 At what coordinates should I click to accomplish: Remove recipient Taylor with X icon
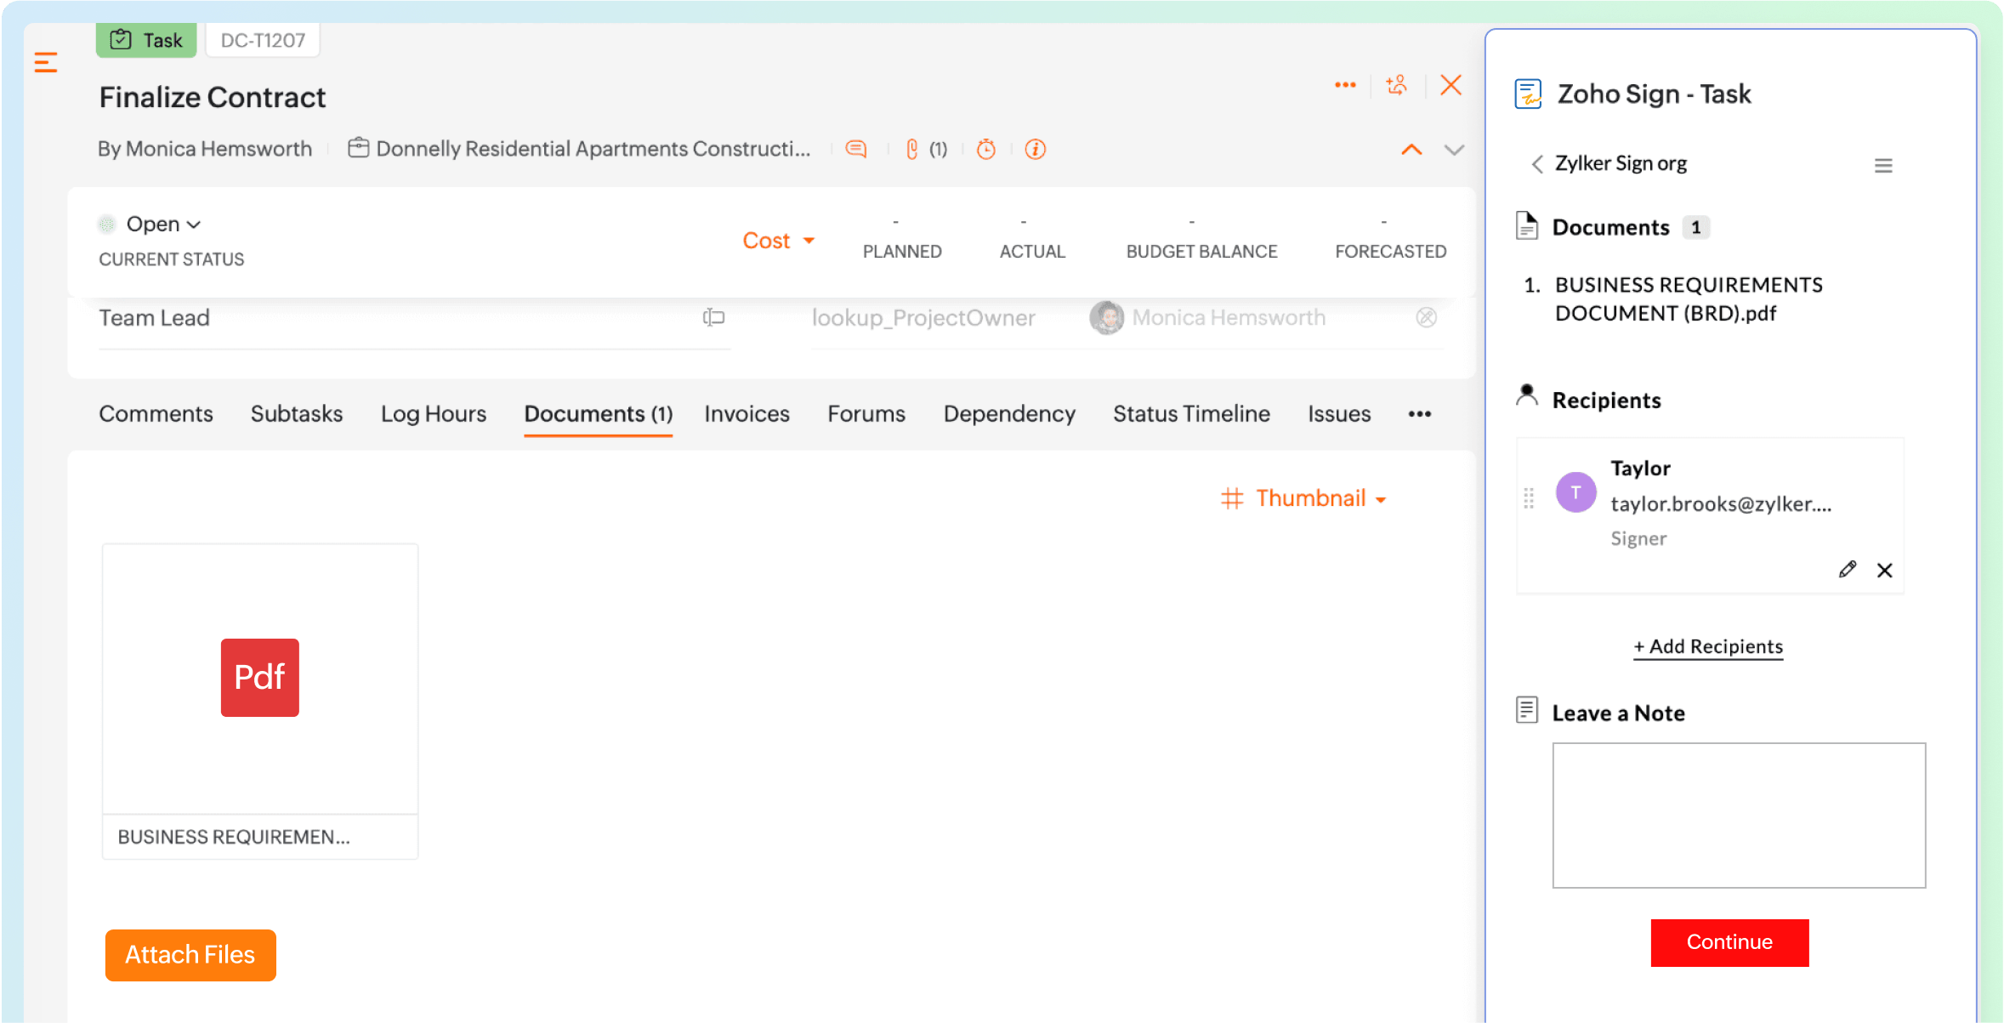[x=1885, y=571]
